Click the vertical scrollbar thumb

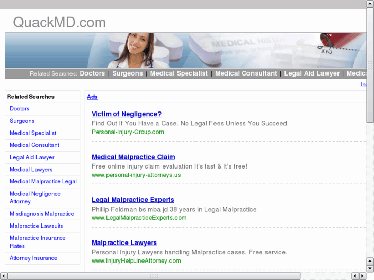(x=370, y=65)
